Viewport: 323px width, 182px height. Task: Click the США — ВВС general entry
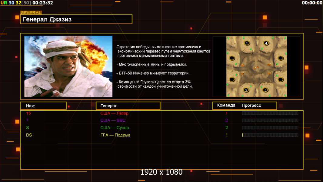[x=113, y=120]
